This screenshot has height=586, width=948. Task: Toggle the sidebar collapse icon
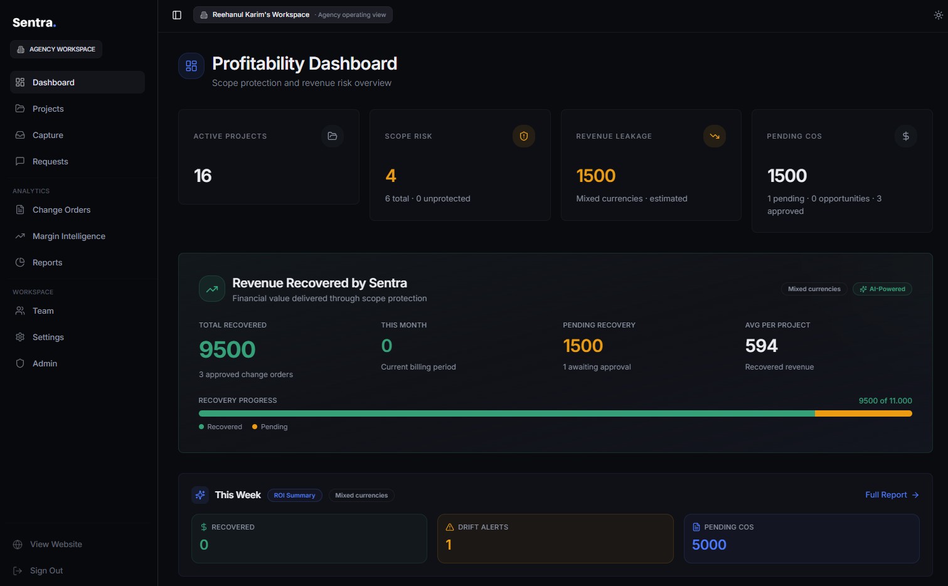click(x=177, y=15)
